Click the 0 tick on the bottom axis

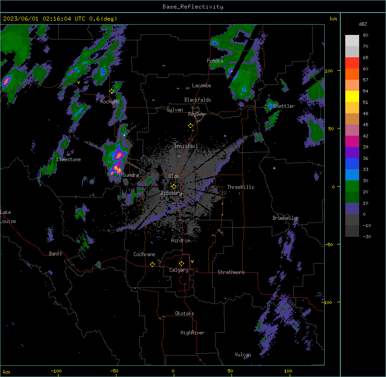pyautogui.click(x=173, y=371)
